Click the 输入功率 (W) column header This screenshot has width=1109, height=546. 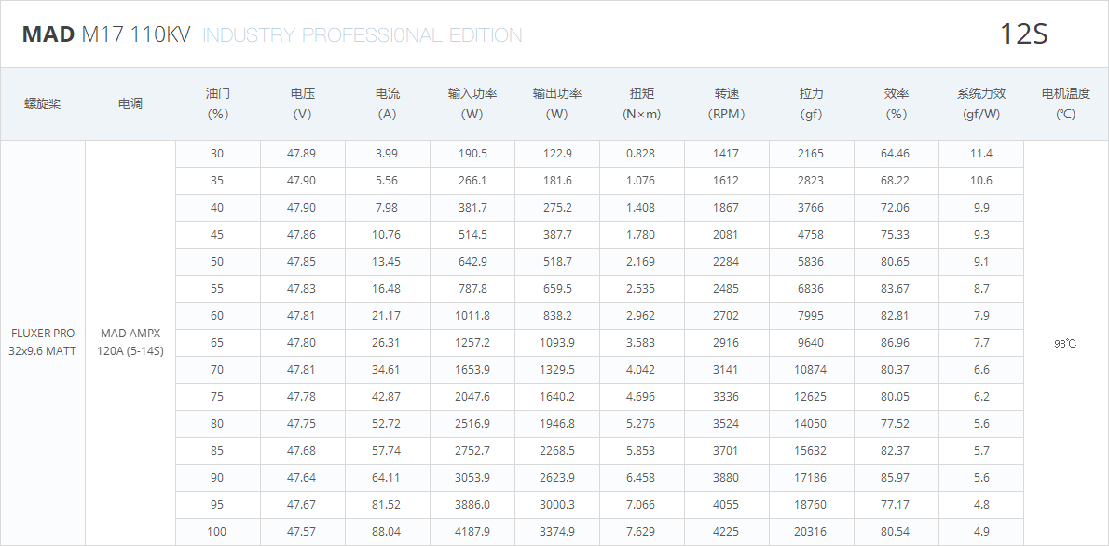point(472,104)
